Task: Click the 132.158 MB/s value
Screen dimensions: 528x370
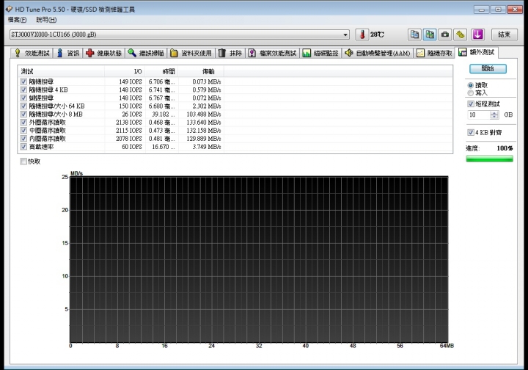Action: point(204,131)
